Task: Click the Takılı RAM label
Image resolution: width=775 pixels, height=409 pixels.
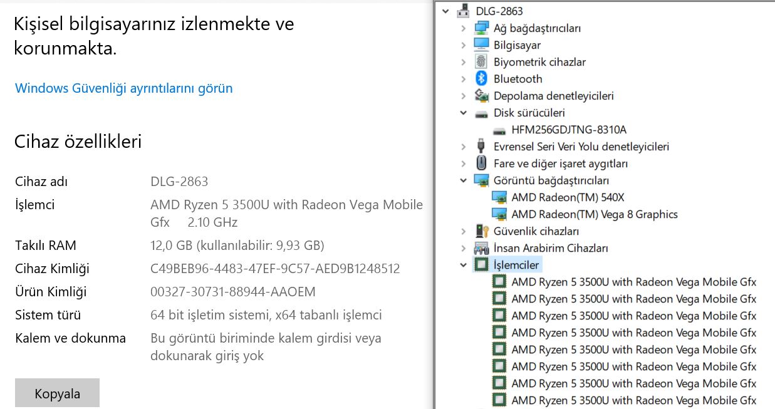Action: pyautogui.click(x=46, y=246)
